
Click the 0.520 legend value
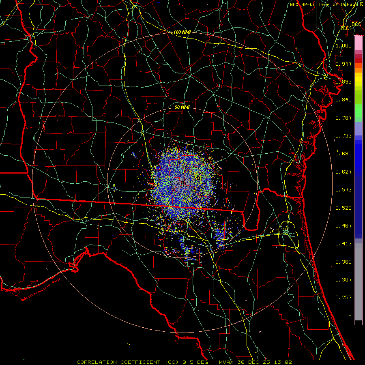tap(344, 208)
